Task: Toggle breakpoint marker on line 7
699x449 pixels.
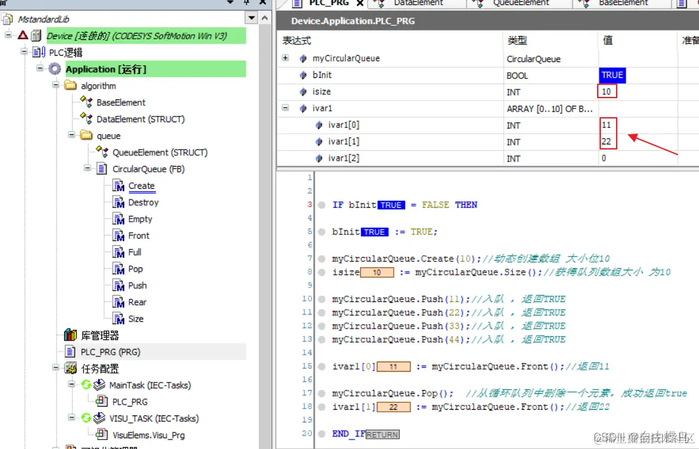Action: [x=322, y=258]
